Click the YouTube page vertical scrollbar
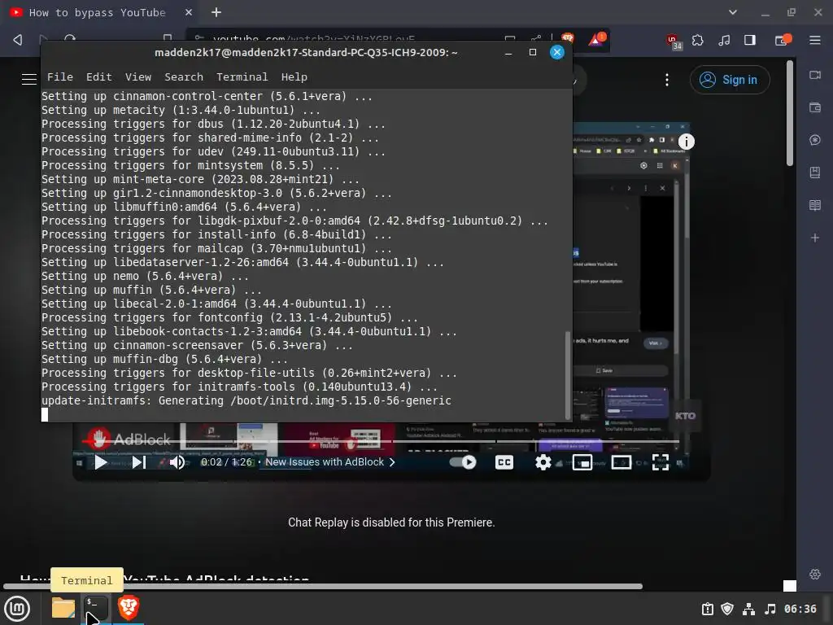 pyautogui.click(x=790, y=112)
